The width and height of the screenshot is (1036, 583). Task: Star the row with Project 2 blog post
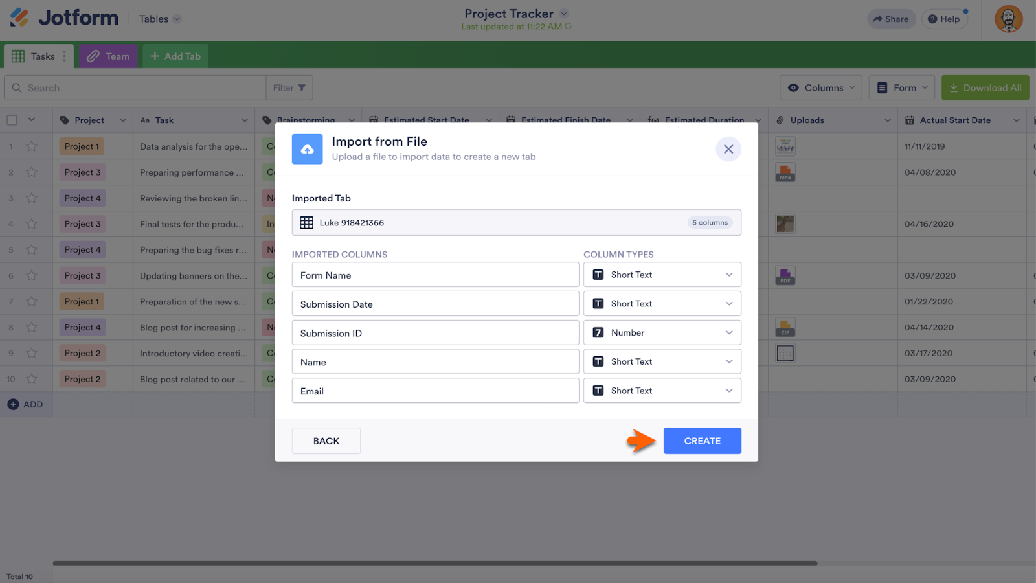tap(32, 379)
